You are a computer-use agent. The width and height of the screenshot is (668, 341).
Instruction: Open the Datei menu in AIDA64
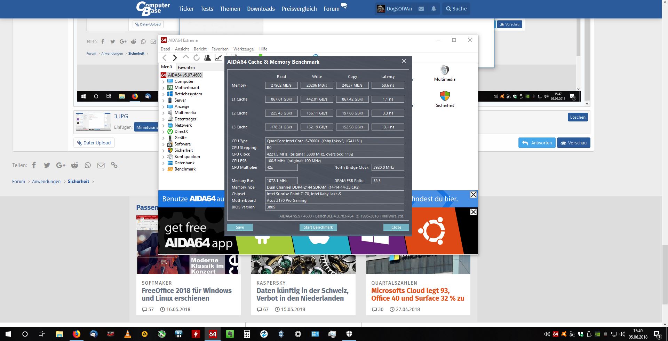165,49
